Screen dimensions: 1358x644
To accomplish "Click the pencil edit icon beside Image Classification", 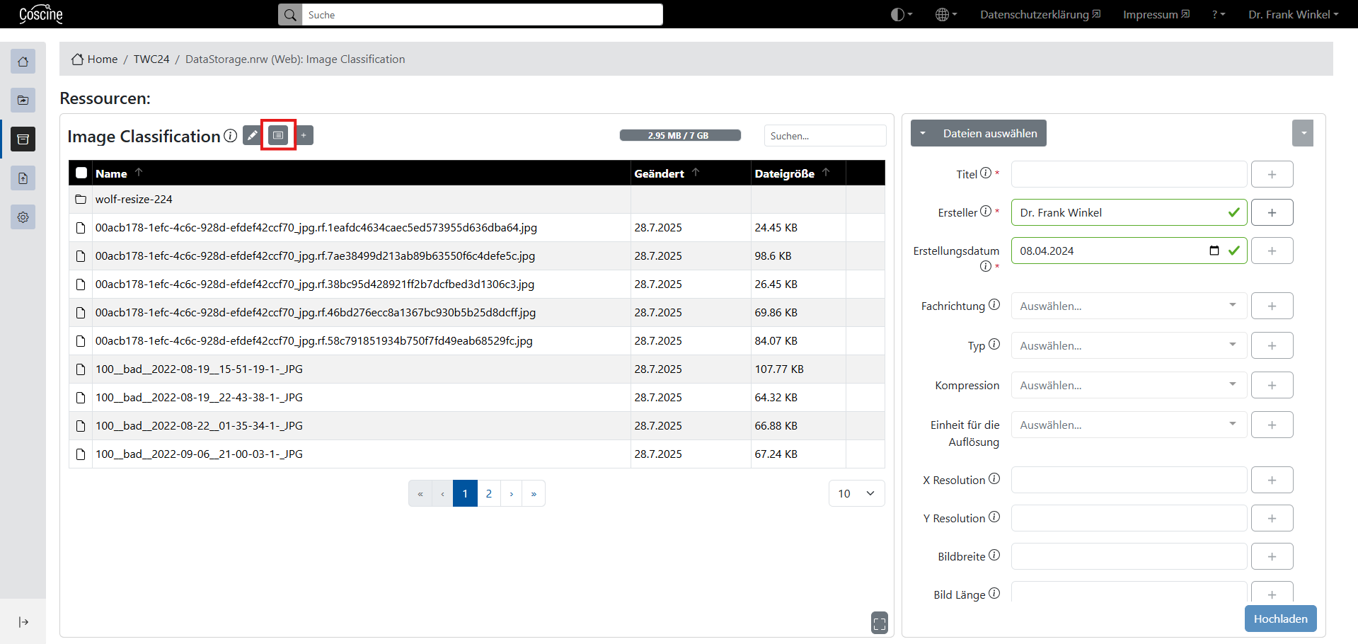I will [252, 135].
